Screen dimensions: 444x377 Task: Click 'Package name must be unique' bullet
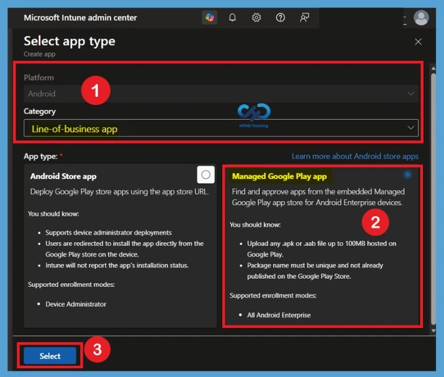click(315, 271)
